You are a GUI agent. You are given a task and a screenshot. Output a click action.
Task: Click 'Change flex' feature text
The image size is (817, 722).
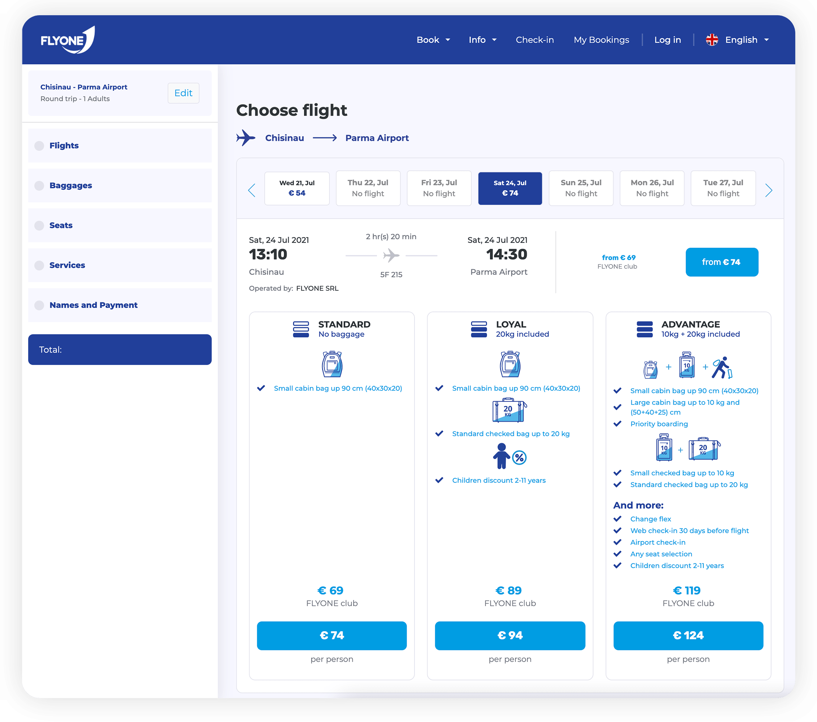coord(650,519)
